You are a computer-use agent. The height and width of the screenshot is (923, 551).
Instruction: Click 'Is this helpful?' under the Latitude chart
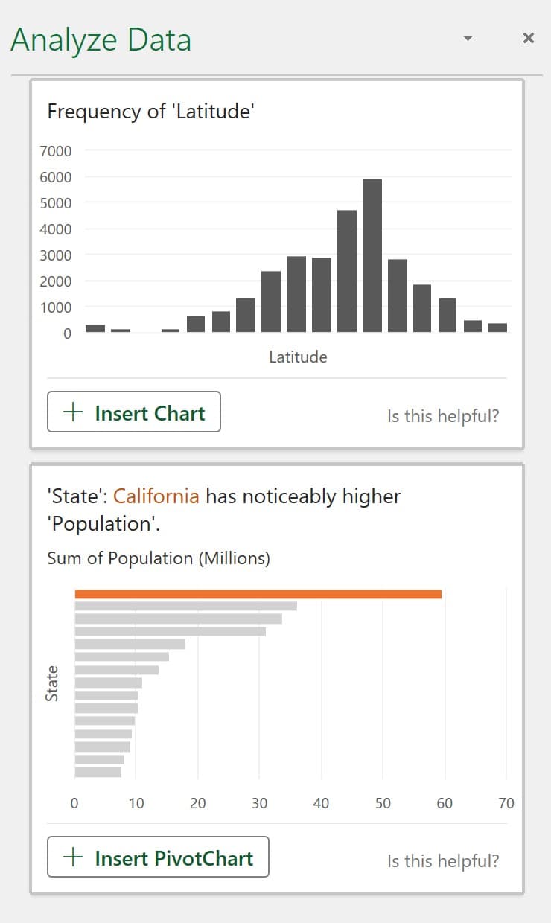pyautogui.click(x=443, y=416)
